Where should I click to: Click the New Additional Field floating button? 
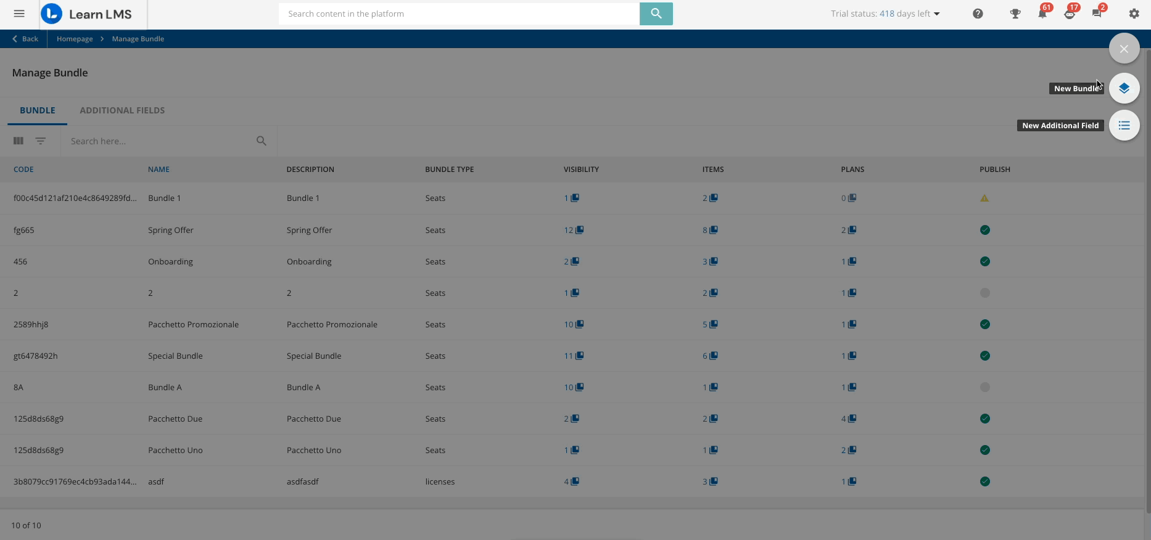click(x=1124, y=125)
